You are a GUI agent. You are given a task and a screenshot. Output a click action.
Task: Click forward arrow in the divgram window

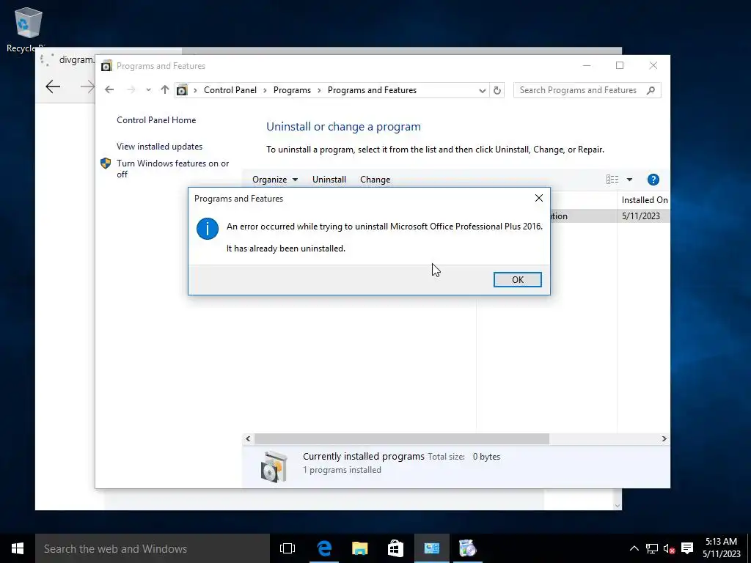point(87,87)
